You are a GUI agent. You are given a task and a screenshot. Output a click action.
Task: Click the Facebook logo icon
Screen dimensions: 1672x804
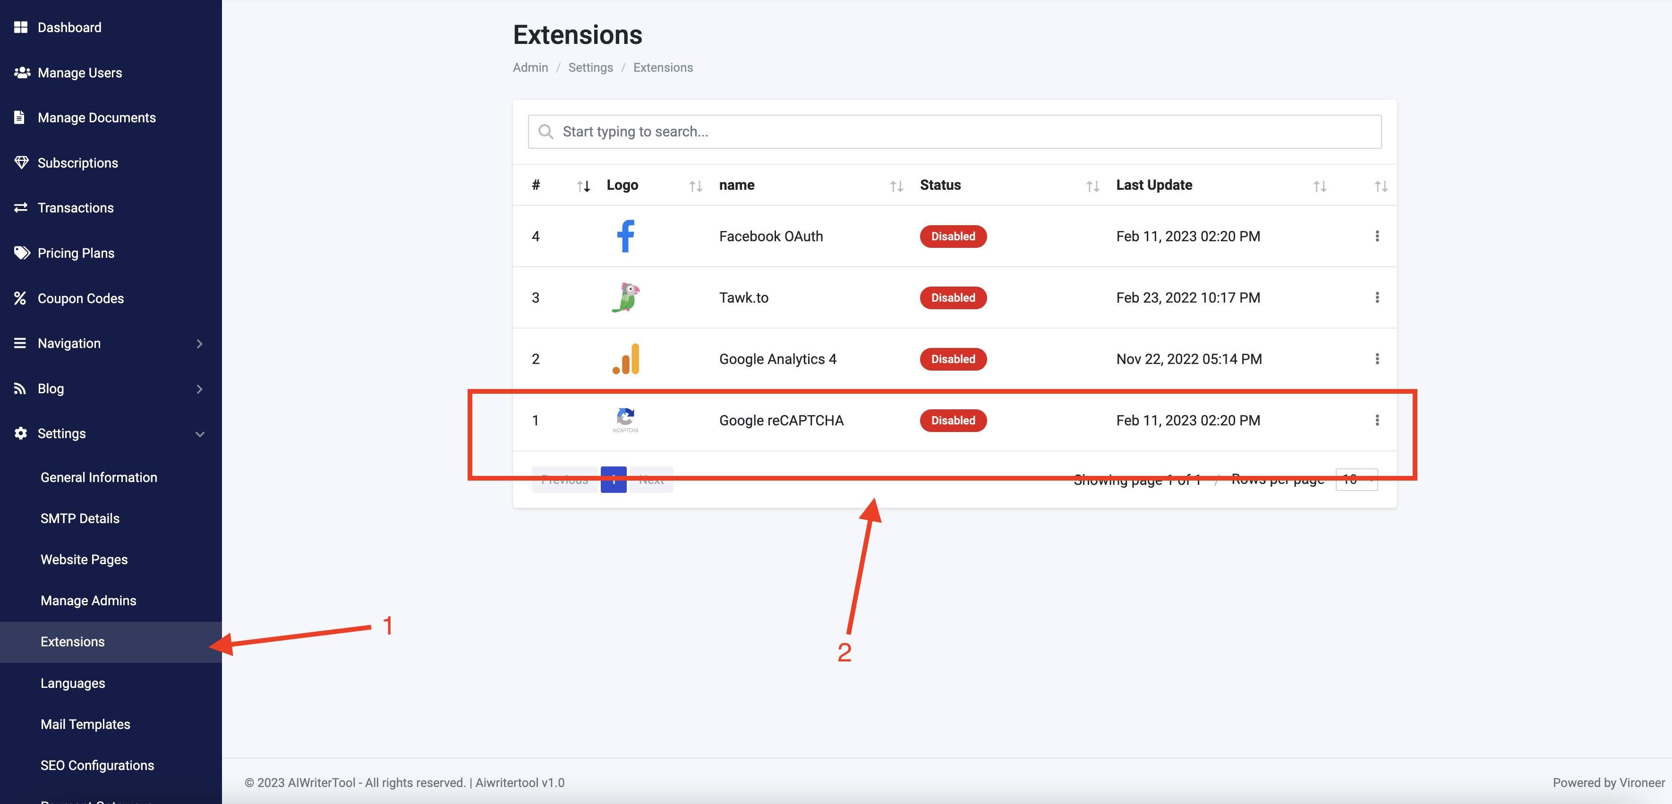pyautogui.click(x=625, y=236)
